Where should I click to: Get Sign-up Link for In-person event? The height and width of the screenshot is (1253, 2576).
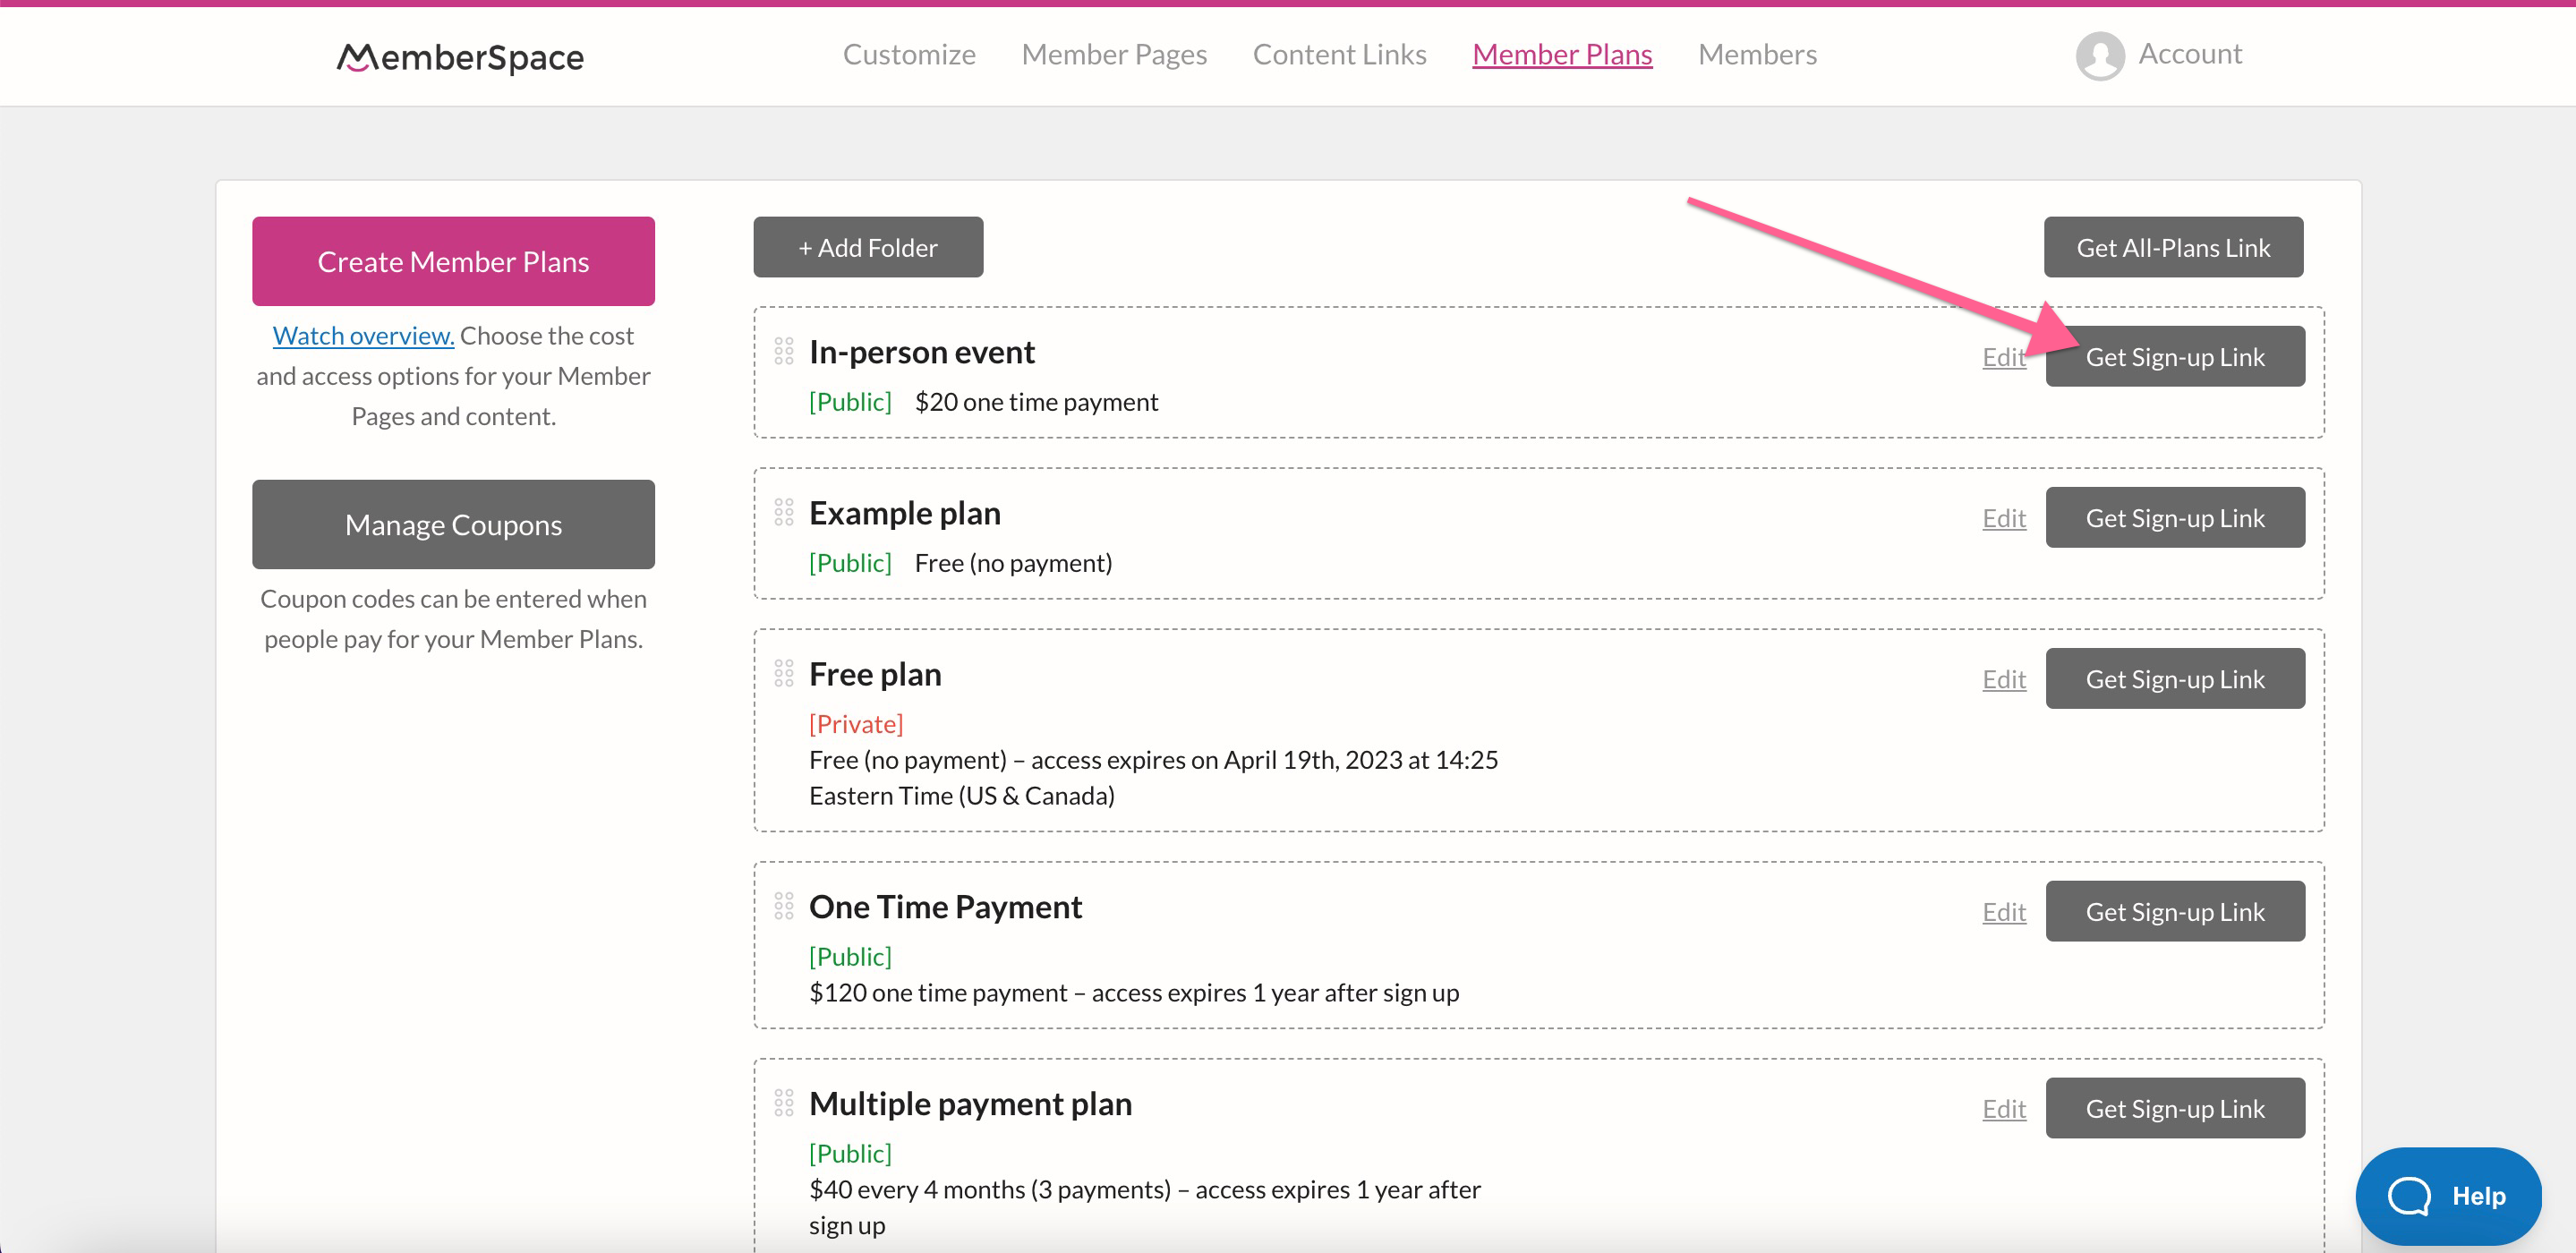coord(2175,356)
